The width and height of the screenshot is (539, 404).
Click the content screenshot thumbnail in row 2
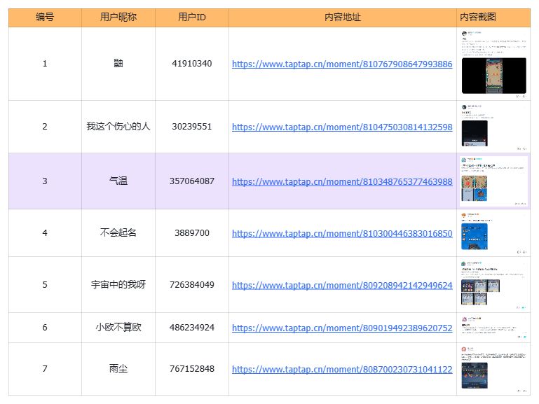(493, 127)
